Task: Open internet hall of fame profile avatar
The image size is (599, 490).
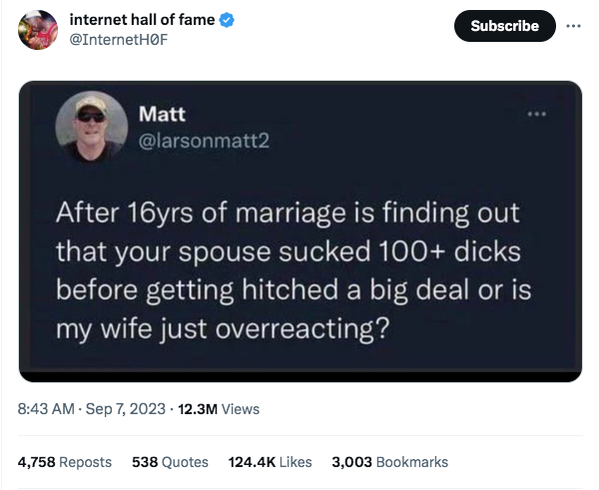Action: [38, 31]
